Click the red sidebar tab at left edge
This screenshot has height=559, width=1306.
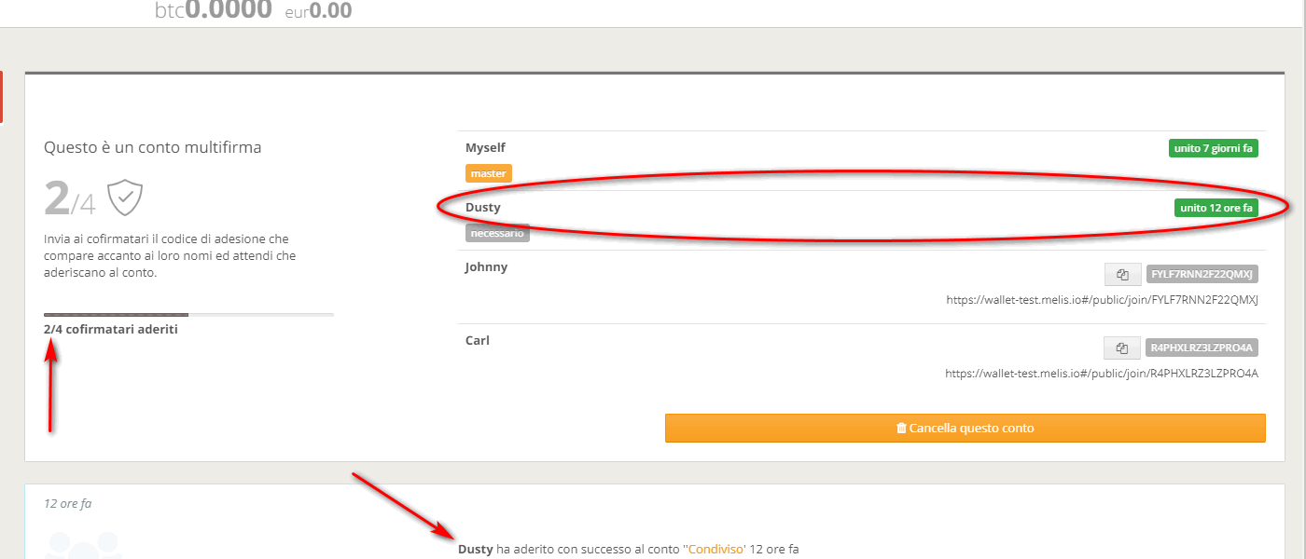[1, 97]
